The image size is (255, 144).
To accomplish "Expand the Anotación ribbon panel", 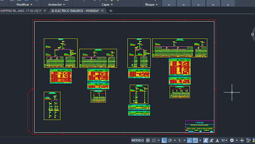I will coord(56,4).
